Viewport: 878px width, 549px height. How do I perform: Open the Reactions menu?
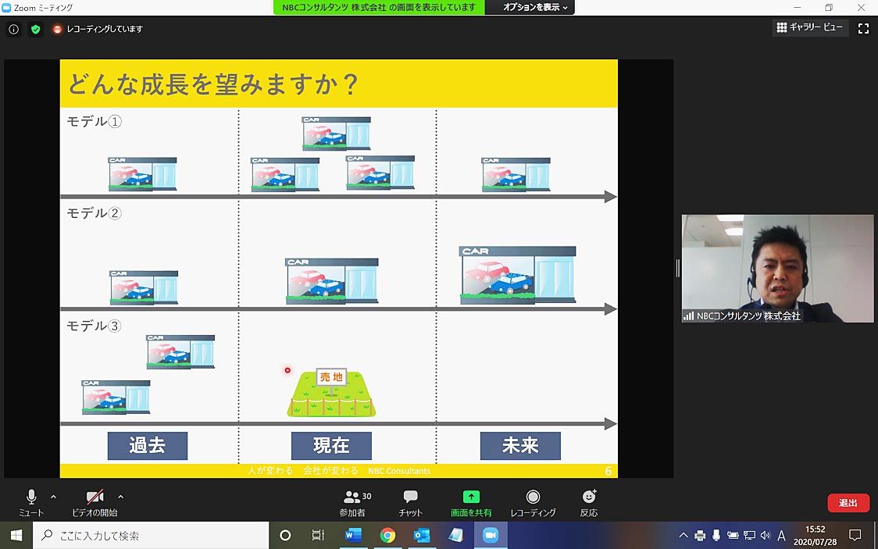tap(589, 497)
